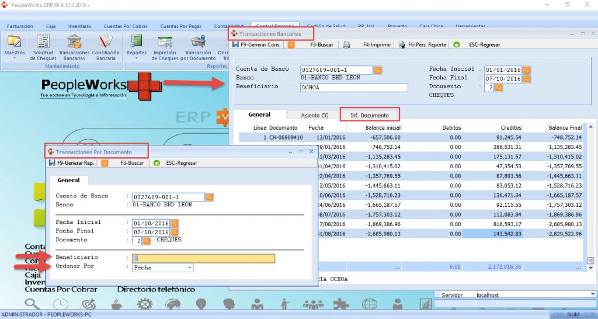Click the scroll up arrow of transactions grid

(x=590, y=126)
